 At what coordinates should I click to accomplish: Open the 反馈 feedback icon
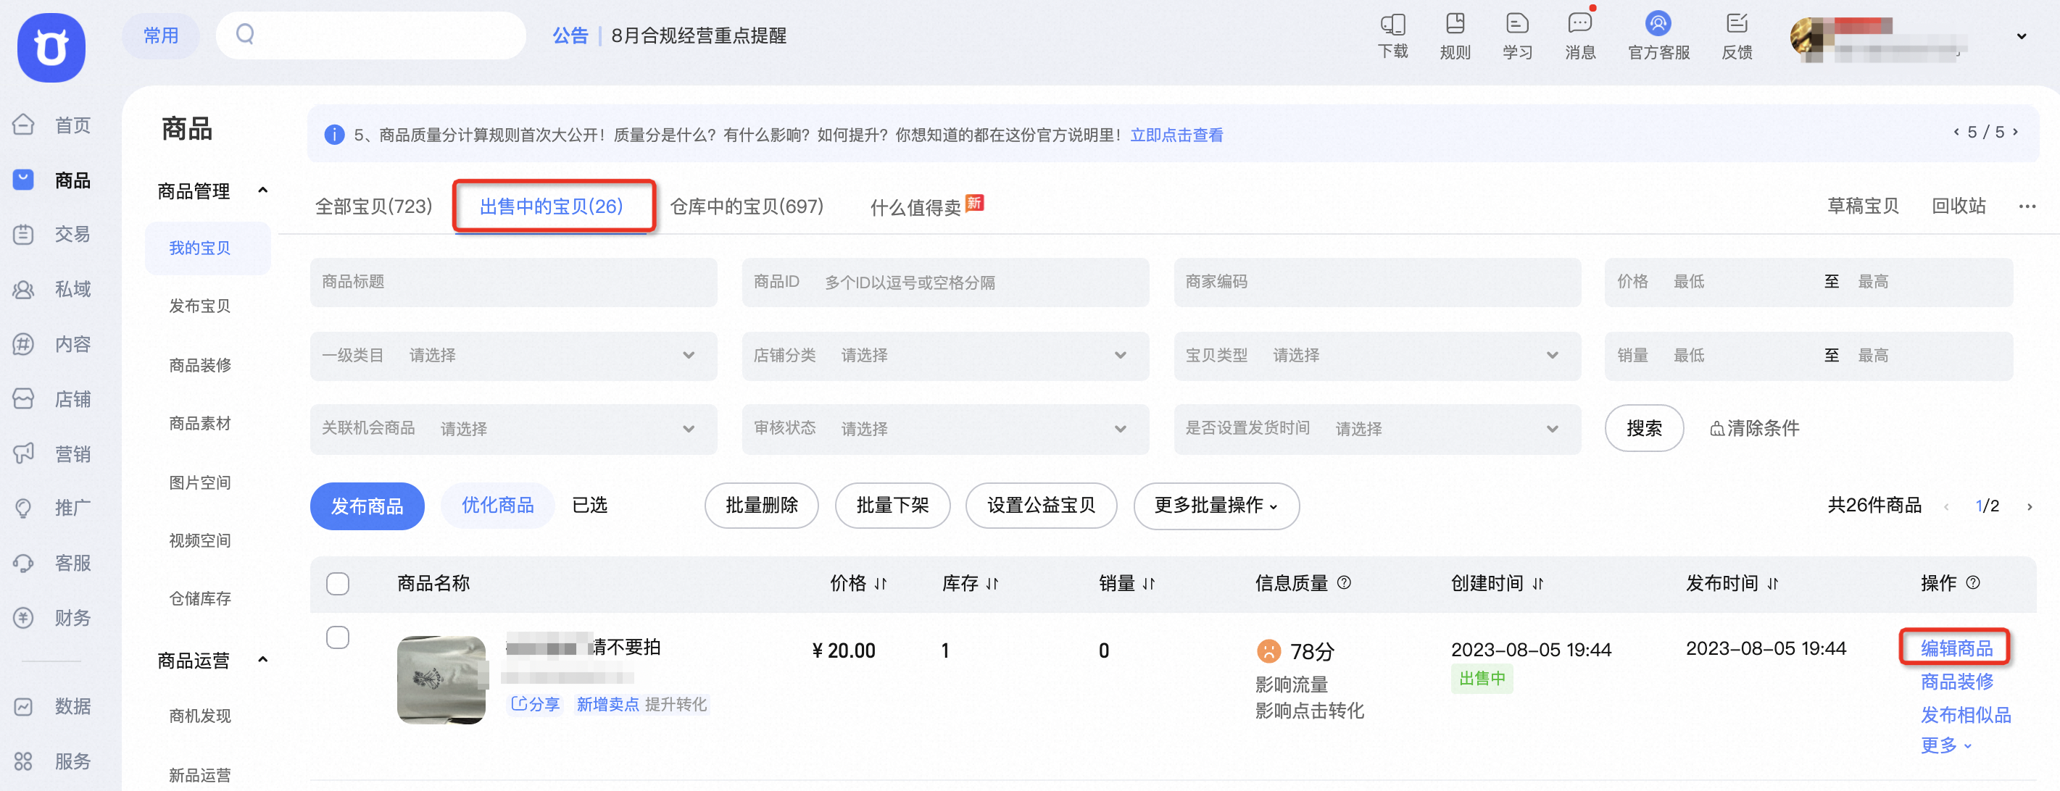pos(1737,24)
